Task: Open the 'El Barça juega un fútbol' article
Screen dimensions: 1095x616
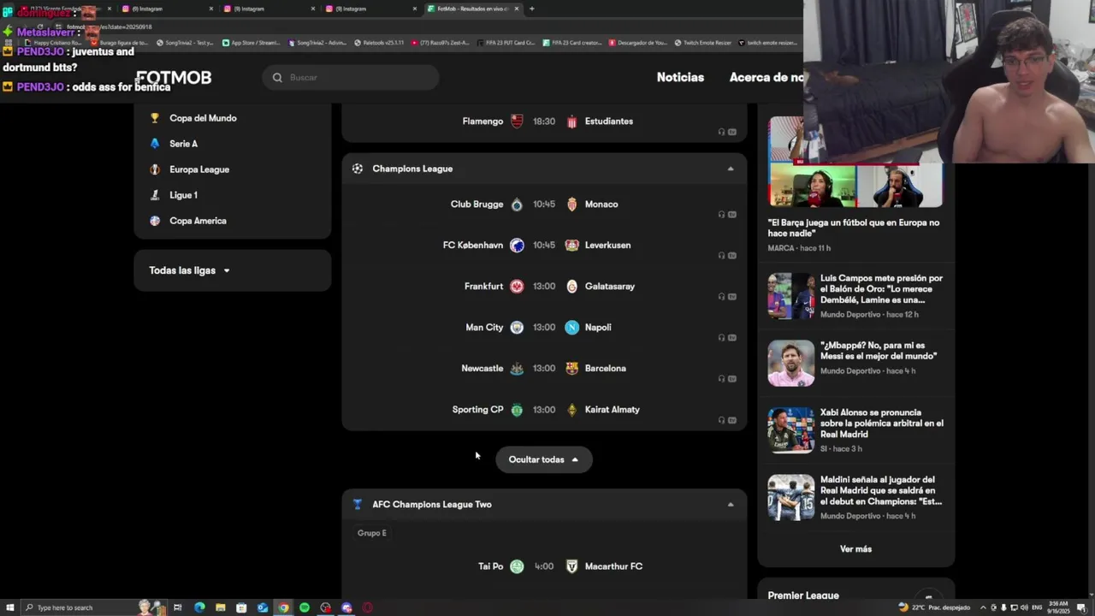Action: tap(854, 228)
